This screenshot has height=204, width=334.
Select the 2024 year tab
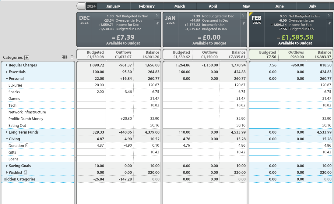click(91, 6)
